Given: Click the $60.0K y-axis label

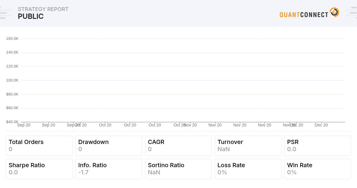Looking at the screenshot, I should 12,108.
